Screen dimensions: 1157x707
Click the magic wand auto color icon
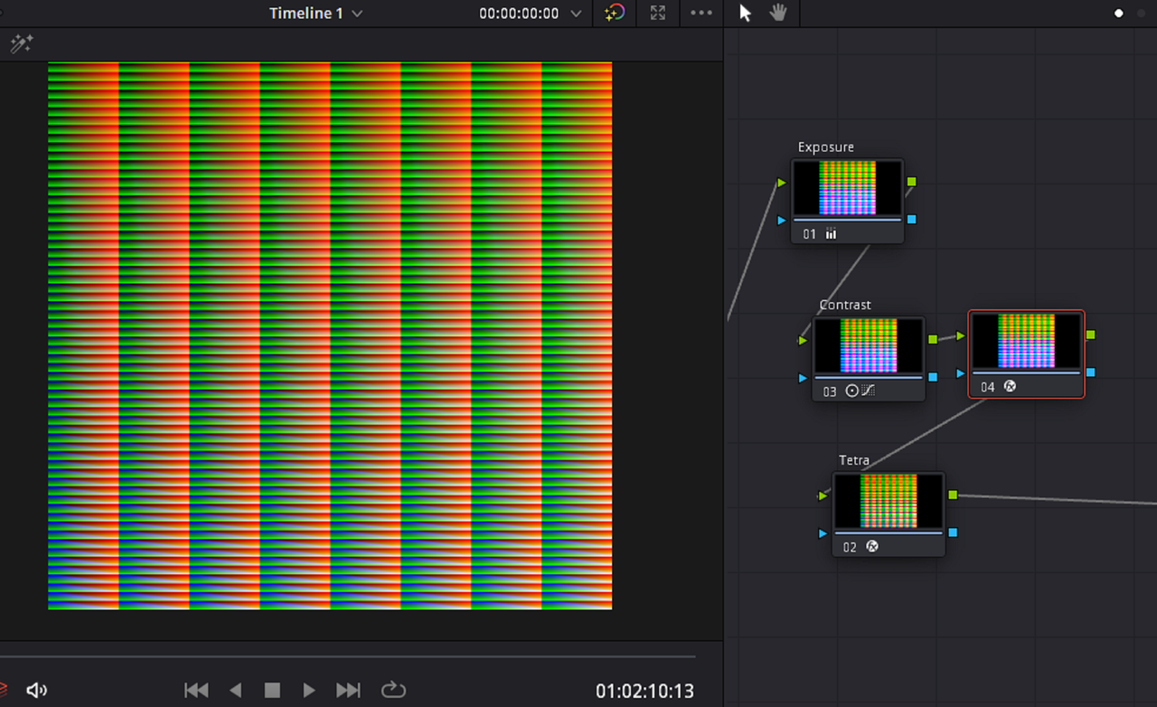coord(21,43)
